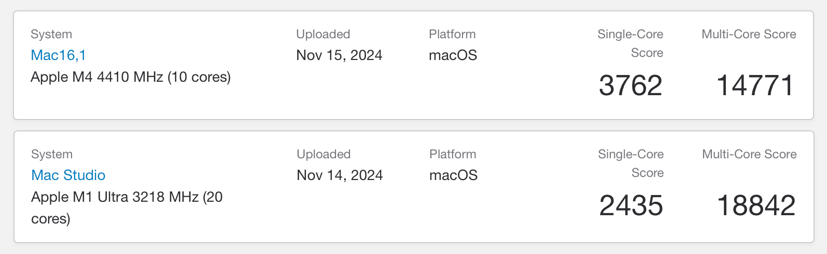Click the single-core score 3762
The height and width of the screenshot is (254, 827).
pyautogui.click(x=630, y=86)
